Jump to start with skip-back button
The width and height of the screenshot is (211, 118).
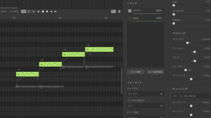51,11
